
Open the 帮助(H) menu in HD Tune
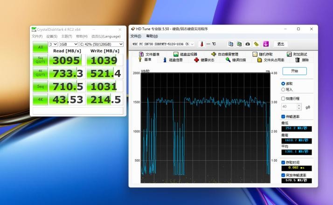(x=152, y=36)
